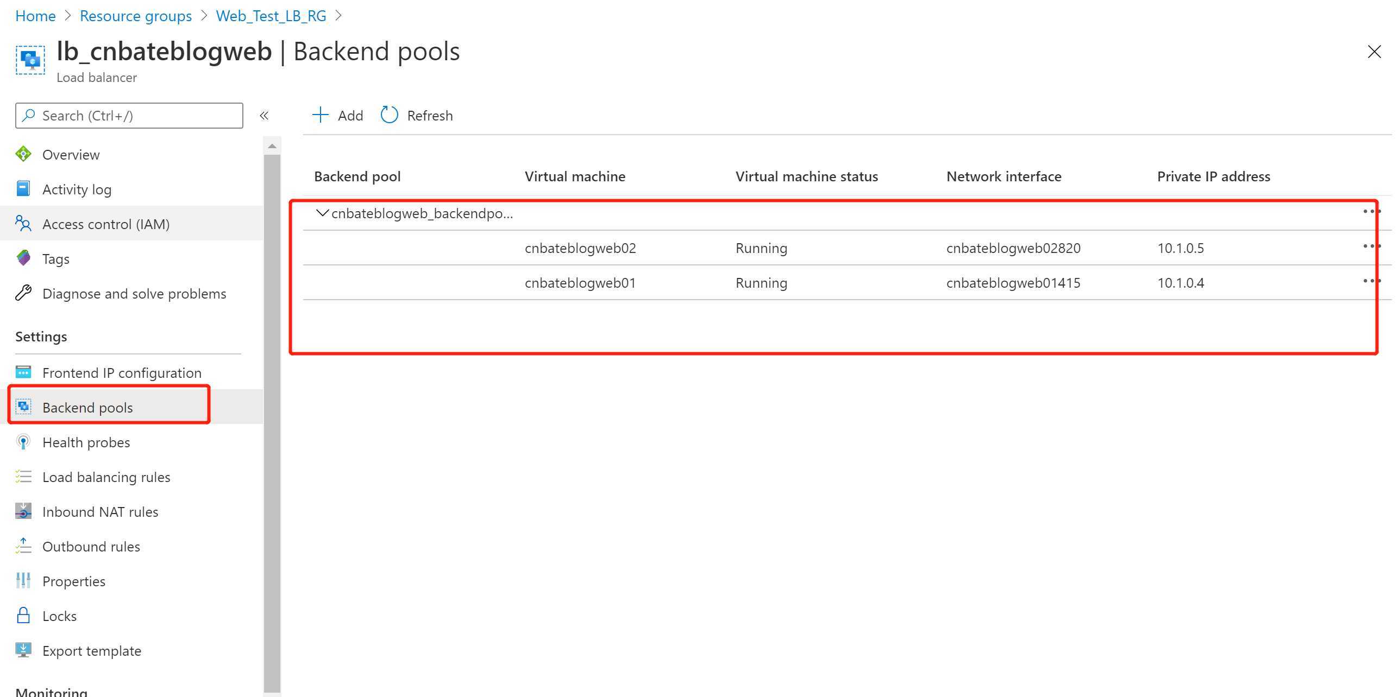
Task: Click Running status for cnbateblogweb01
Action: 761,283
